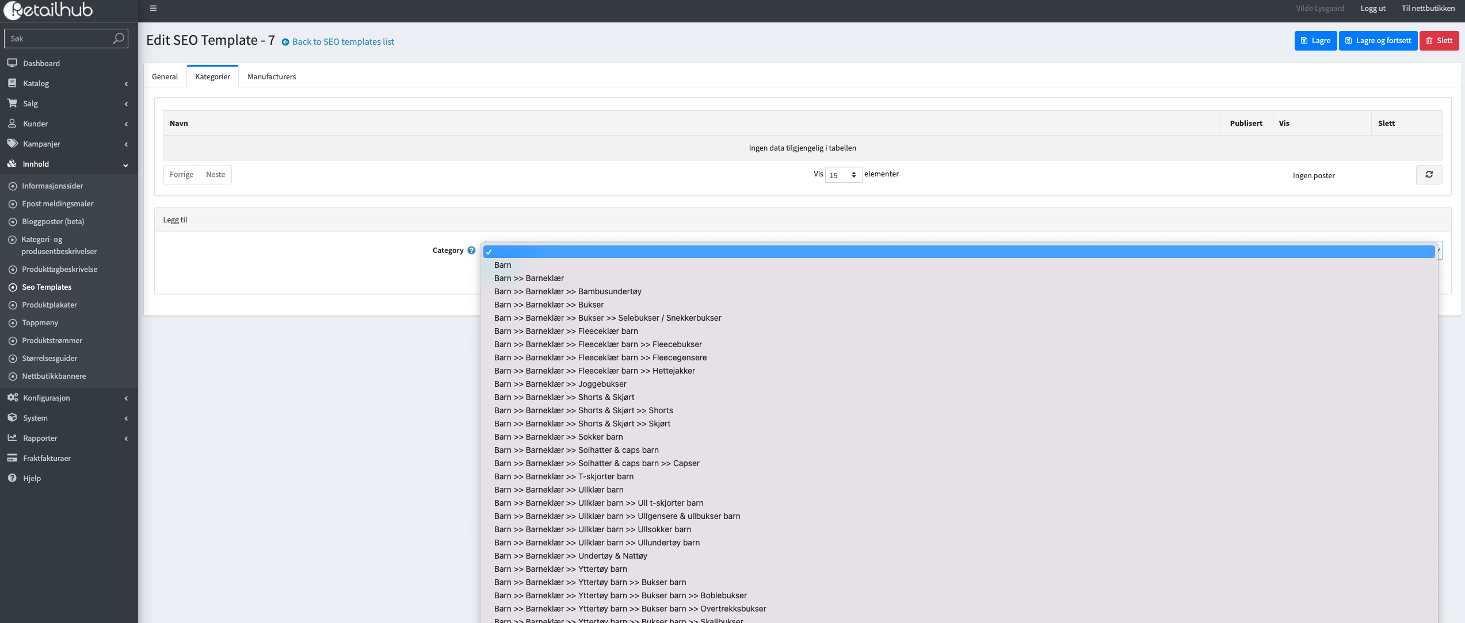This screenshot has height=623, width=1465.
Task: Expand the Katalog sidebar menu
Action: 36,83
